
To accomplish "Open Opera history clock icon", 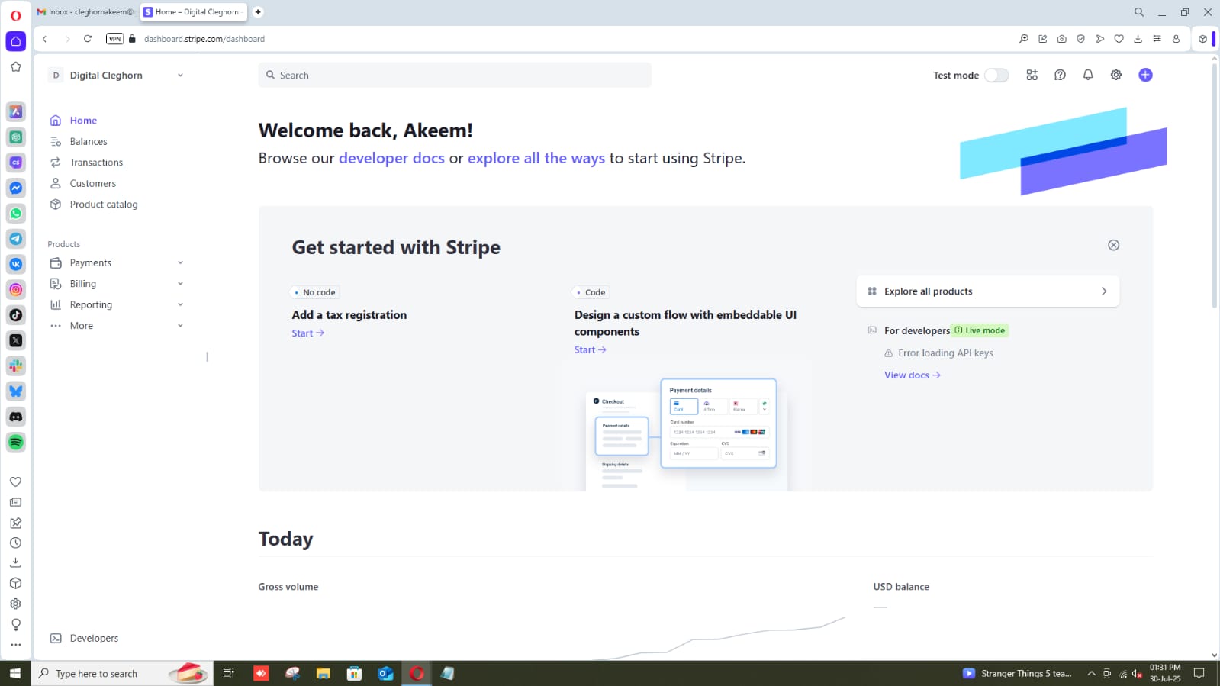I will point(15,543).
